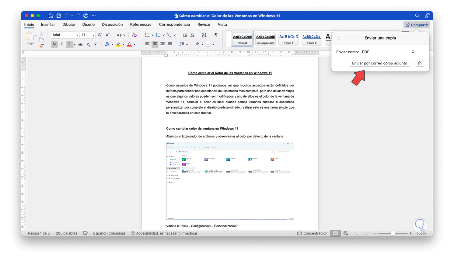This screenshot has width=454, height=258.
Task: Open the numbered list dropdown arrow
Action: [x=164, y=35]
